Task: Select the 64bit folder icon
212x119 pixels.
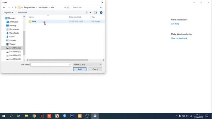Action: [30, 21]
